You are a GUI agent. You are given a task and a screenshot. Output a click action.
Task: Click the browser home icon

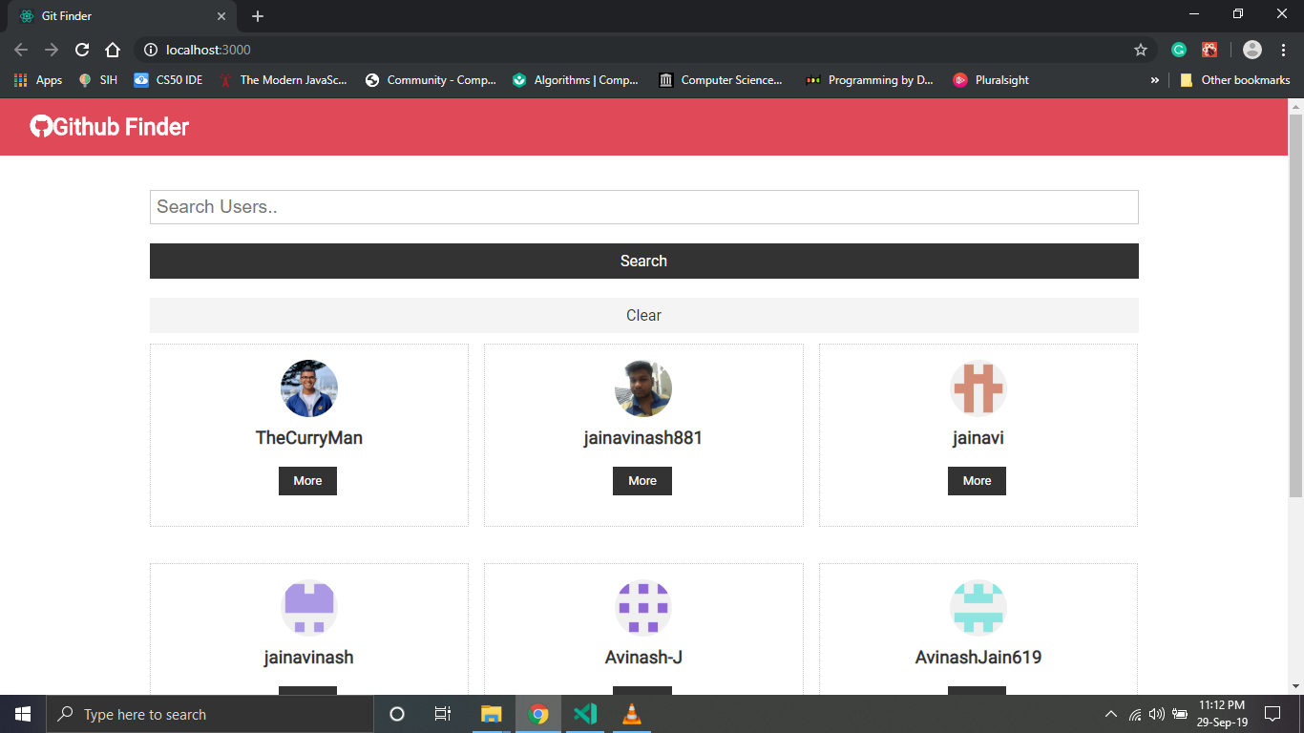(x=113, y=50)
